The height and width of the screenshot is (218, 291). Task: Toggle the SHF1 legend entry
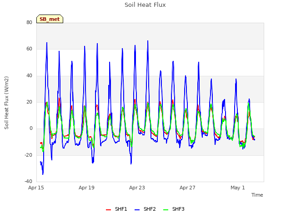click(x=116, y=209)
